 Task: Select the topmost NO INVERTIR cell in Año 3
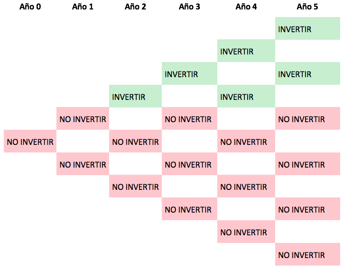[189, 118]
